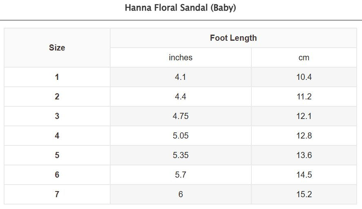This screenshot has width=362, height=209.
Task: Select size 3 row label
Action: tap(57, 116)
